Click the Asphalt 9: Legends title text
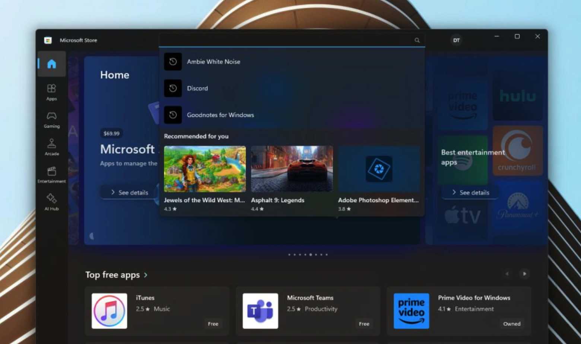The width and height of the screenshot is (581, 344). pos(277,200)
